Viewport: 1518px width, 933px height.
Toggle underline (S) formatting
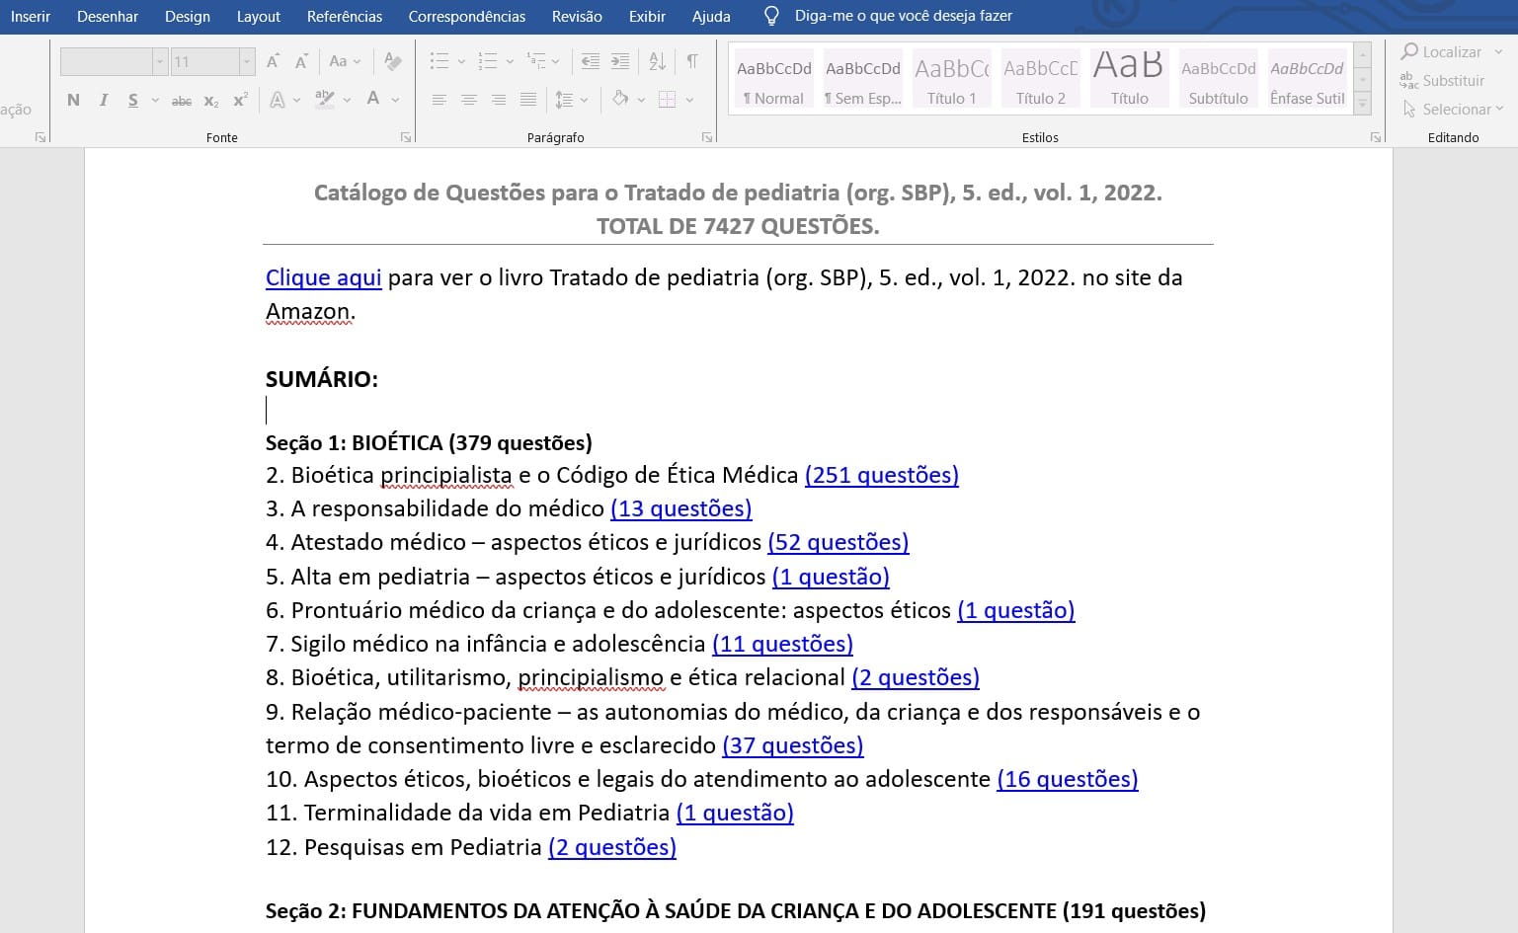pos(132,100)
